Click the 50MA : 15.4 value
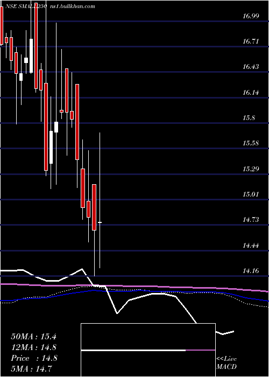Viewport: 269px width, 377px height. point(33,337)
